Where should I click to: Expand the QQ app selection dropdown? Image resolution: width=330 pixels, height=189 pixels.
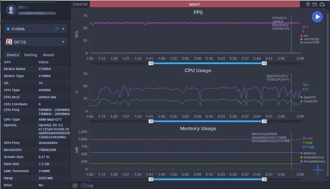[63, 42]
